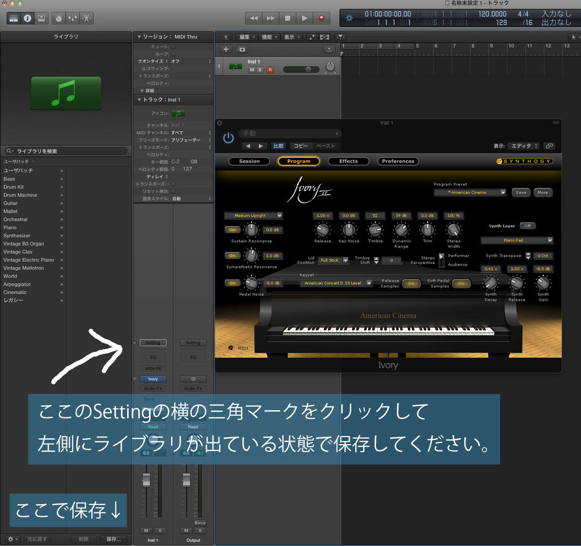581x546 pixels.
Task: Go to previous plugin preset arrow
Action: [248, 146]
